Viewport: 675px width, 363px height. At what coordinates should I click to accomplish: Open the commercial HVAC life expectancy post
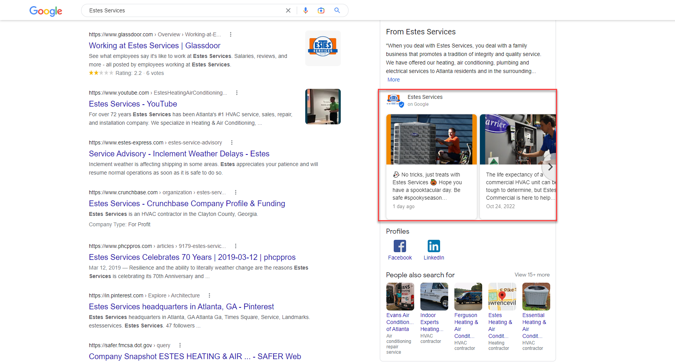518,167
